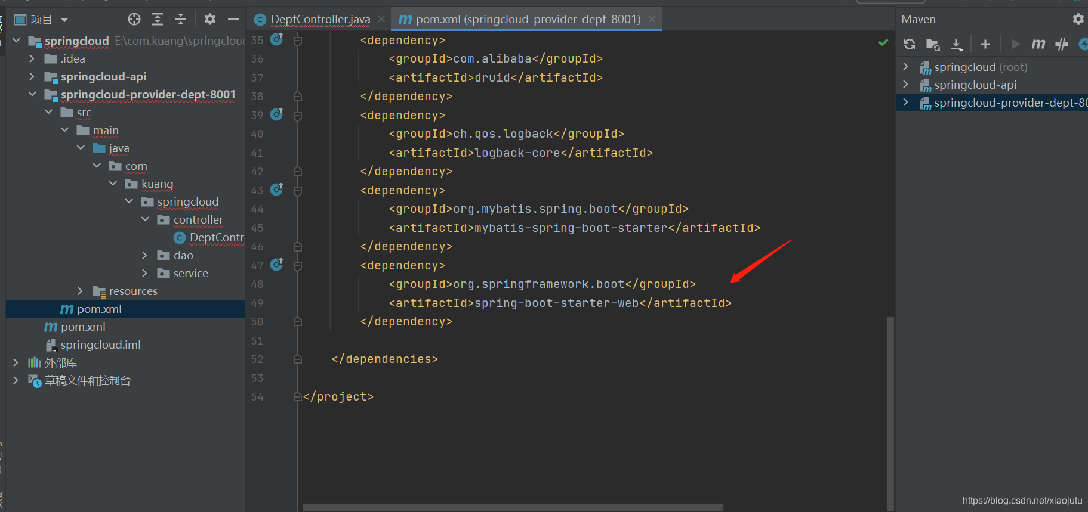The height and width of the screenshot is (512, 1088).
Task: Expand the springcloud-api module in project tree
Action: point(32,76)
